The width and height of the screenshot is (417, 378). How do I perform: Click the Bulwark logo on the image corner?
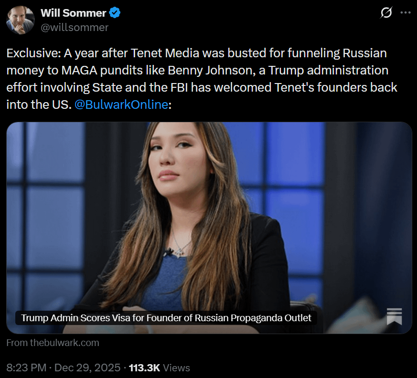394,316
